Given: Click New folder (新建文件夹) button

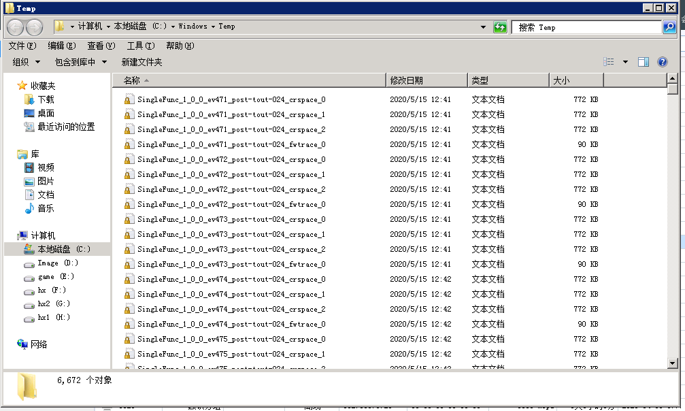Looking at the screenshot, I should (141, 62).
